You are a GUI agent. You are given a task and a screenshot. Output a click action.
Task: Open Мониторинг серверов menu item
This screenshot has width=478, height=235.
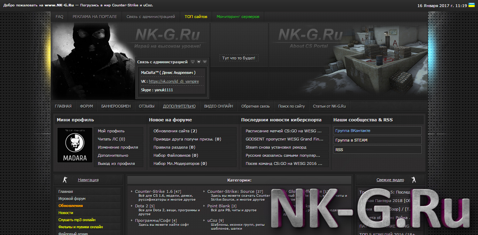[238, 17]
